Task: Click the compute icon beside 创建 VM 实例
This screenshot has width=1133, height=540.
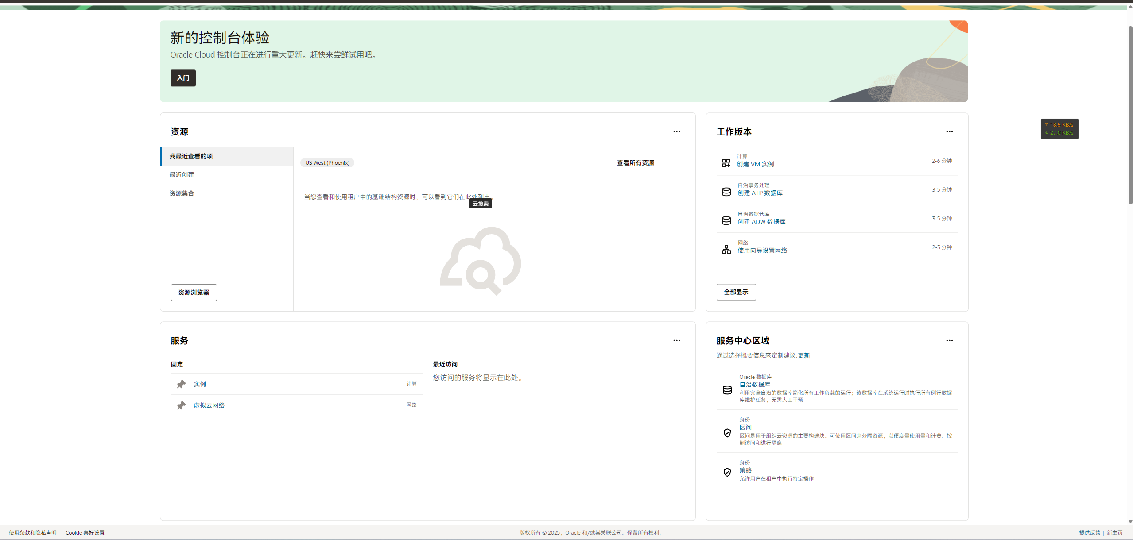Action: pyautogui.click(x=726, y=163)
